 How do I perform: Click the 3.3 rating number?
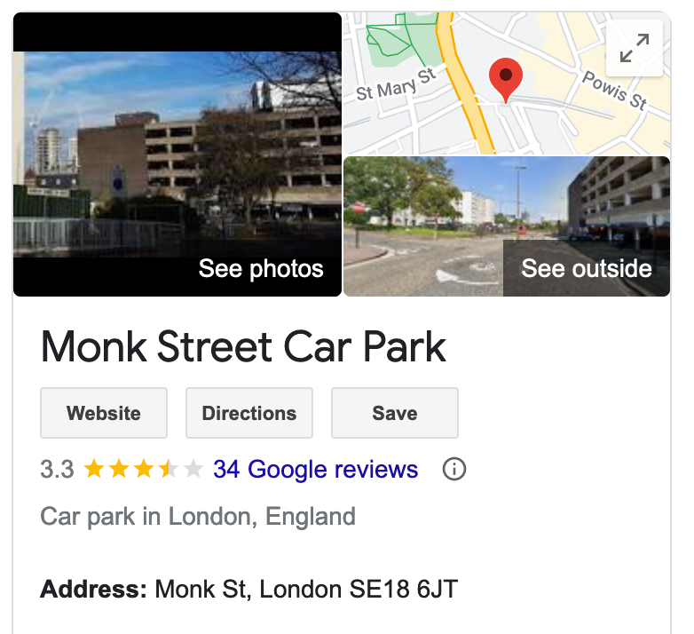coord(57,470)
